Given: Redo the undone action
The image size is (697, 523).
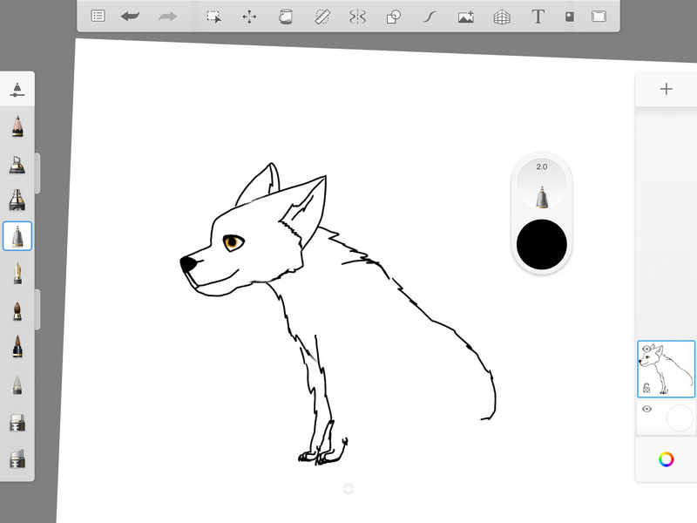Looking at the screenshot, I should tap(167, 16).
